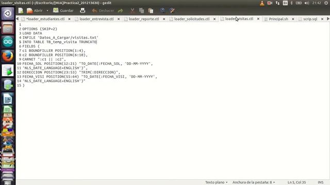Click the INTO TABLE TB_temp_visita TRUNCATE line
This screenshot has height=185, width=330.
coord(60,42)
